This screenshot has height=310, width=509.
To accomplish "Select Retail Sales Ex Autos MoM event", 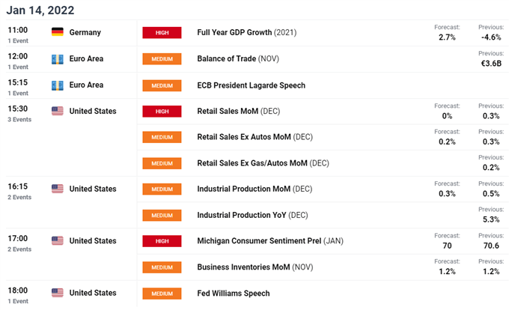I will pos(254,137).
